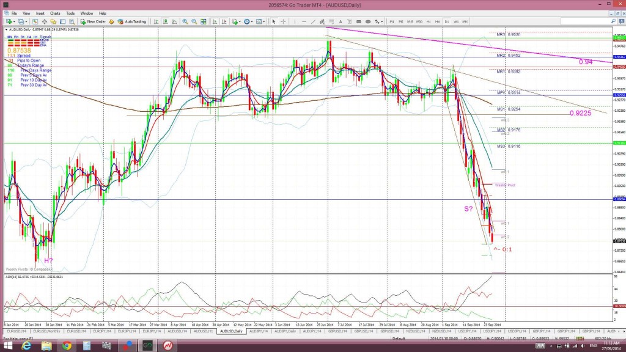
Task: Open Chrome from the taskbar
Action: pyautogui.click(x=67, y=346)
